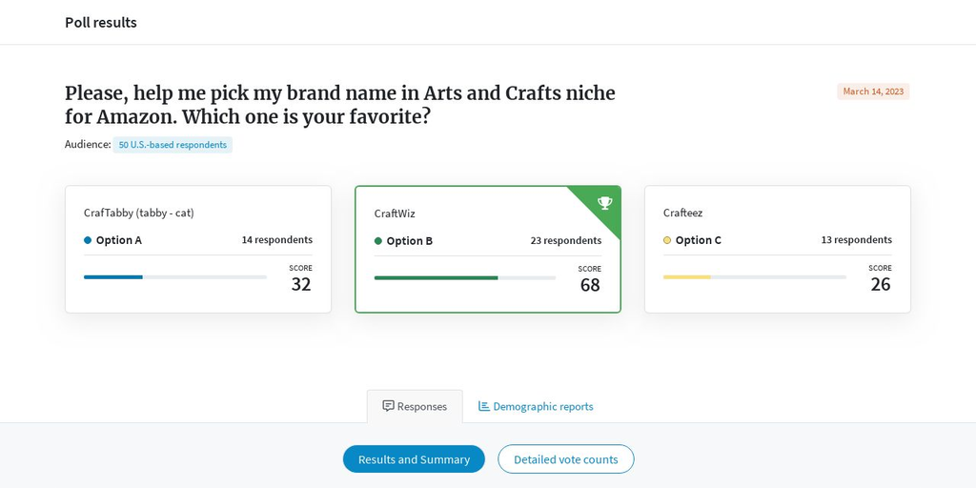
Task: Select the Crafteez option card title
Action: pos(682,213)
